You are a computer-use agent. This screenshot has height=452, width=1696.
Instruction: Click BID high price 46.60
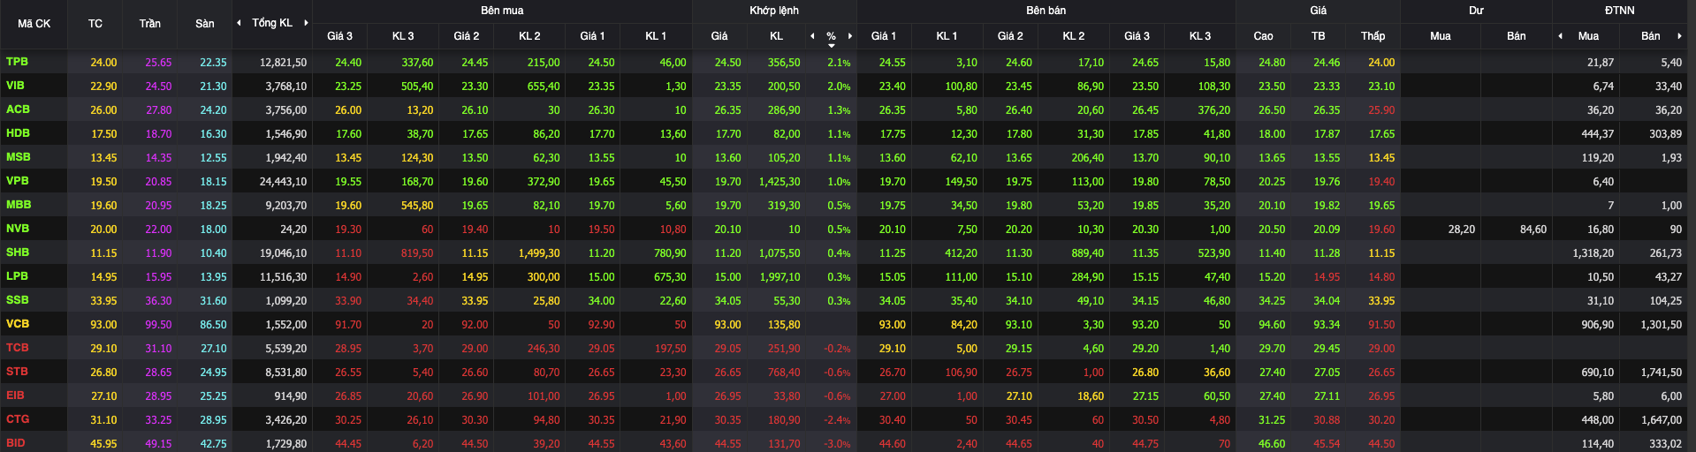click(1272, 444)
